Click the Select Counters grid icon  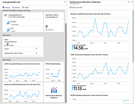(x=71, y=7)
